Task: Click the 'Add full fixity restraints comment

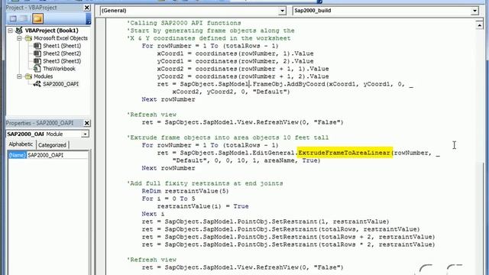Action: tap(205, 183)
